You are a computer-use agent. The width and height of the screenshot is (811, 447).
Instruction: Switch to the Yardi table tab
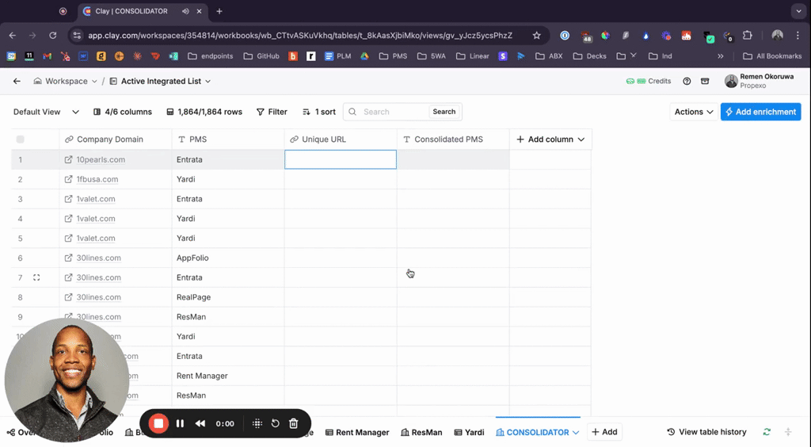point(469,432)
